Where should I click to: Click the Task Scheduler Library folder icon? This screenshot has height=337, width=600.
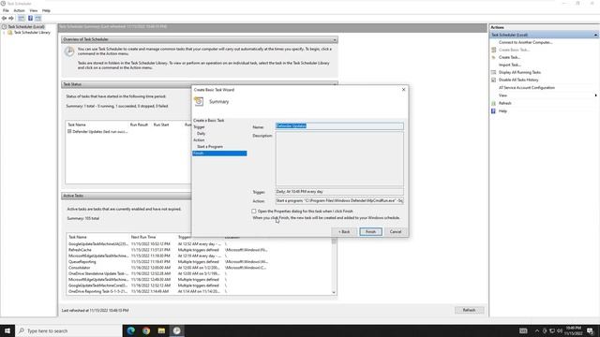pos(10,33)
